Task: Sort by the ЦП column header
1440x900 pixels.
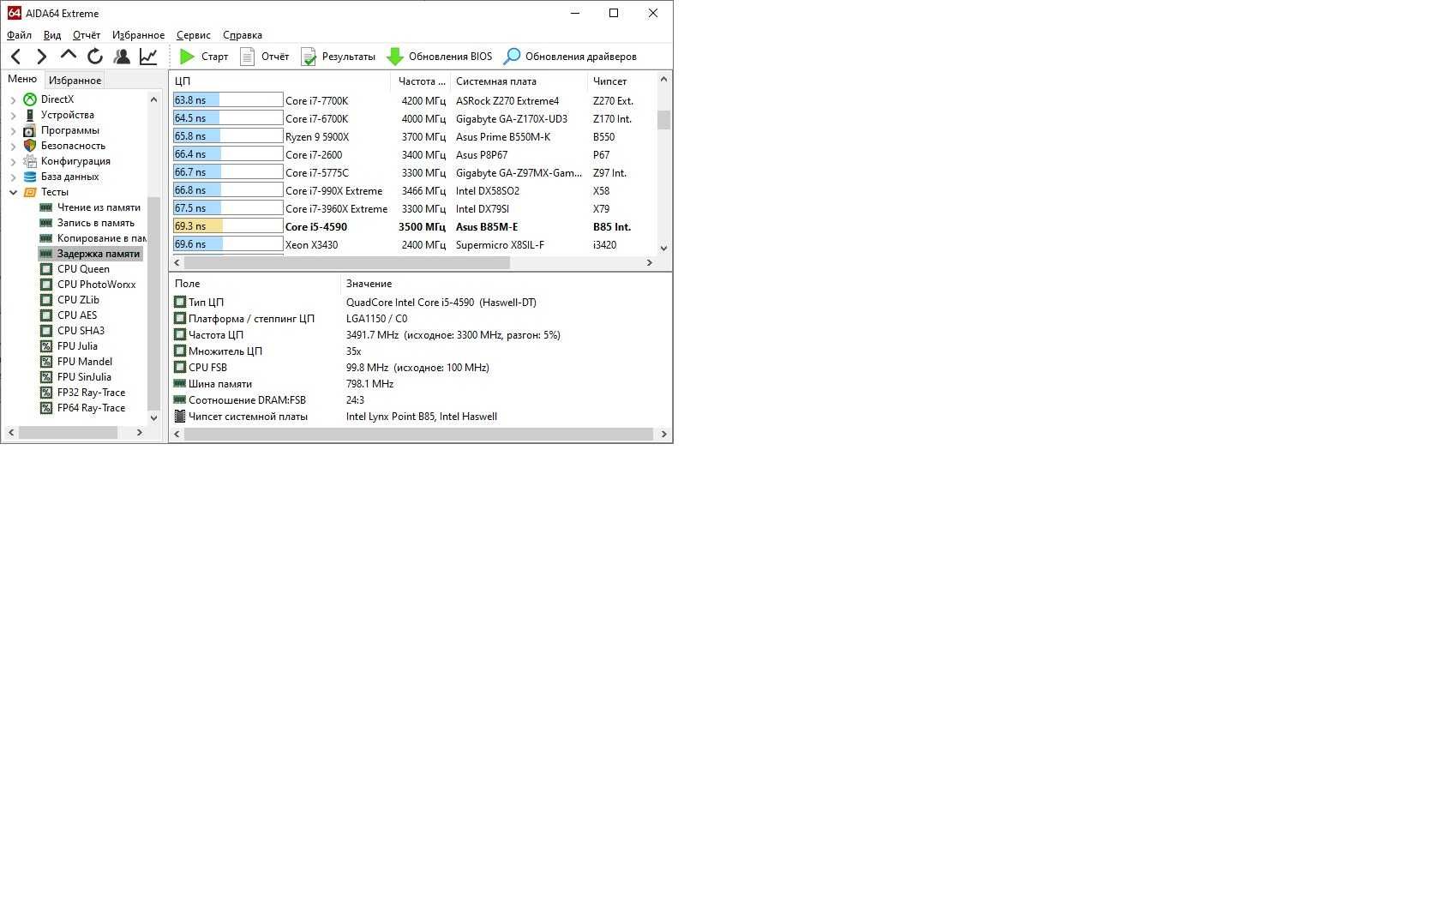Action: (x=280, y=81)
